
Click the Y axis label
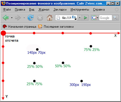pos(7,96)
